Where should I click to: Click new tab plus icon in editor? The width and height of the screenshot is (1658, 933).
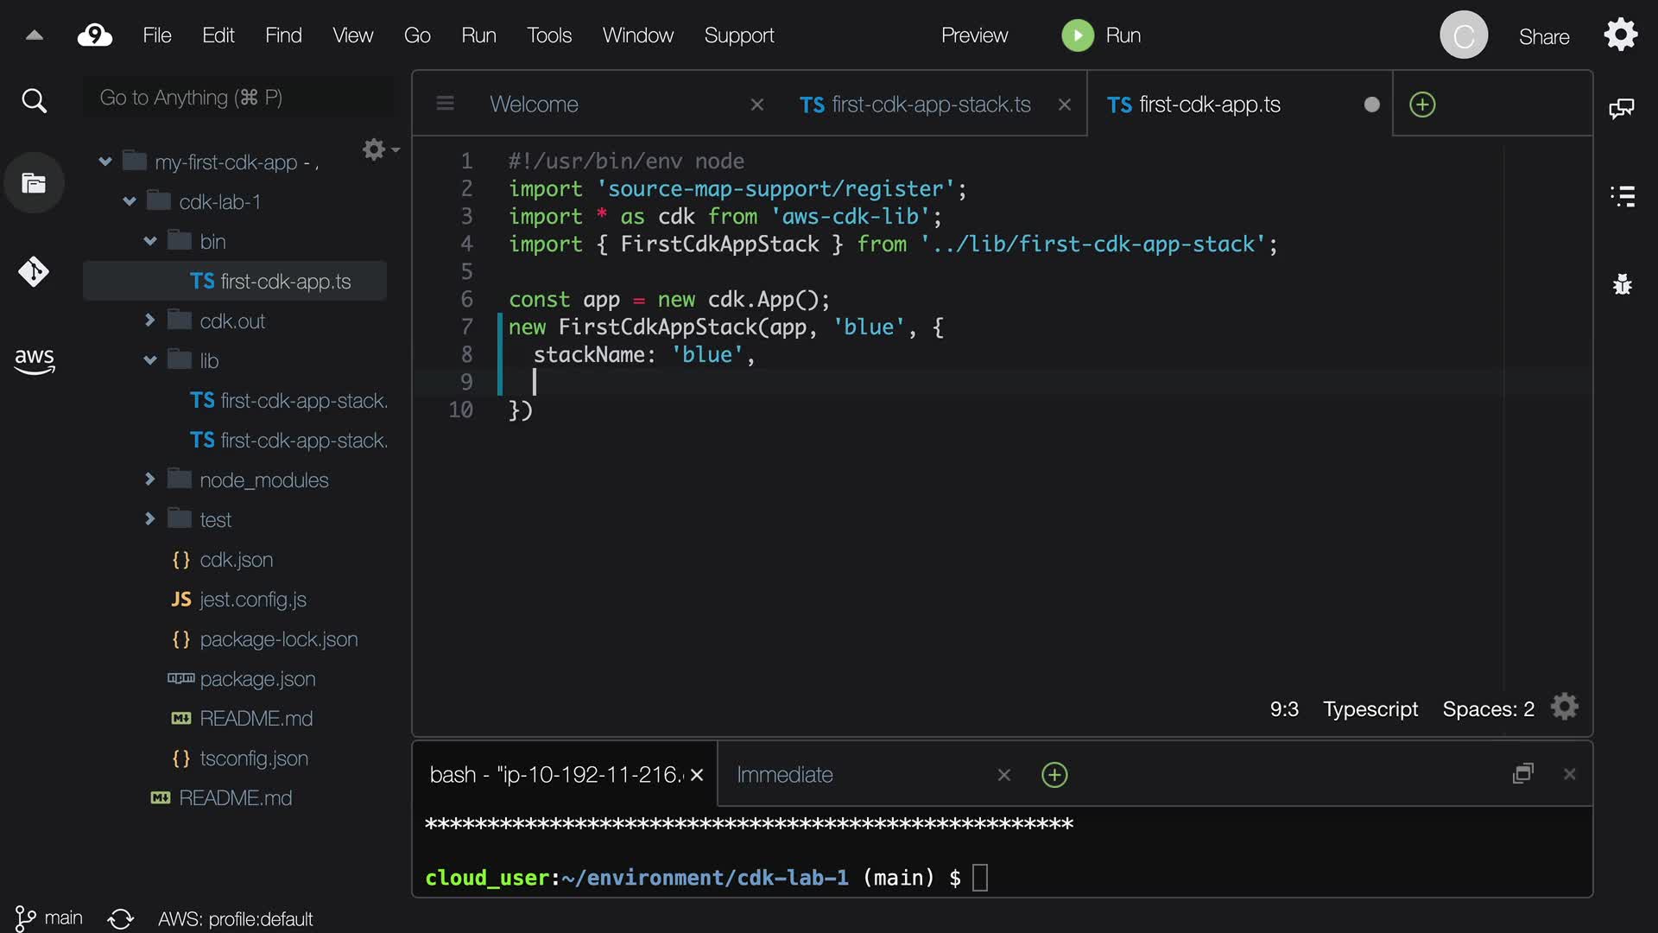(x=1421, y=105)
